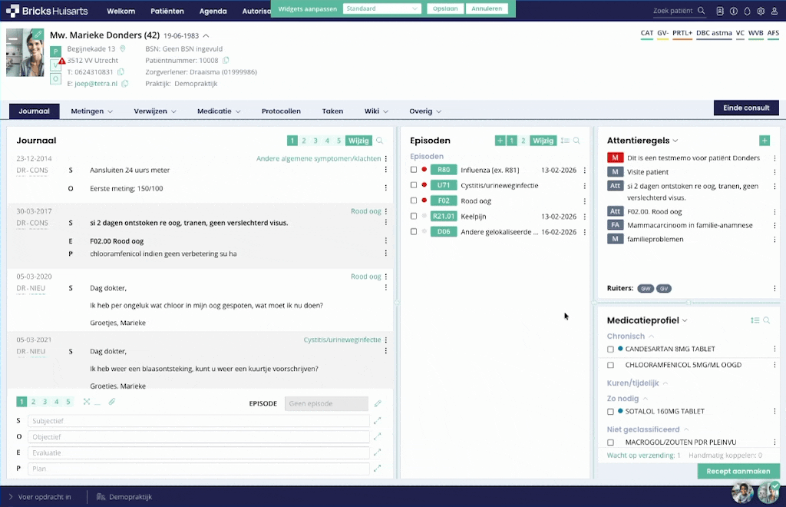Check the Influenza (ex. R81) episode checkbox
Screen dimensions: 786x507
414,170
